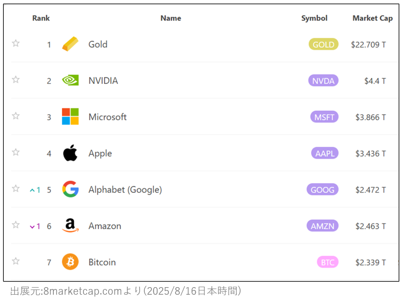
Task: Open the Alphabet (Google) name link
Action: 125,190
